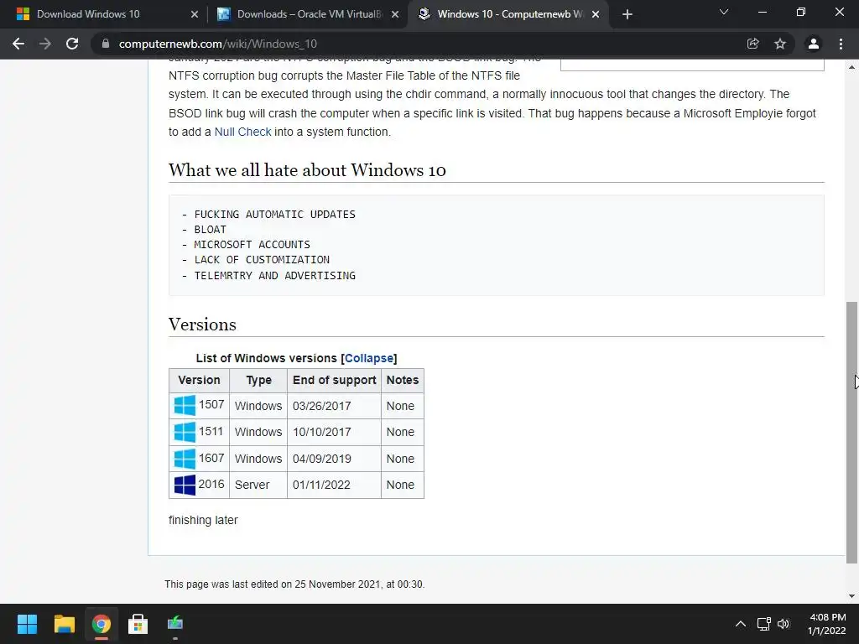This screenshot has width=859, height=644.
Task: Select the End of support header
Action: point(334,380)
